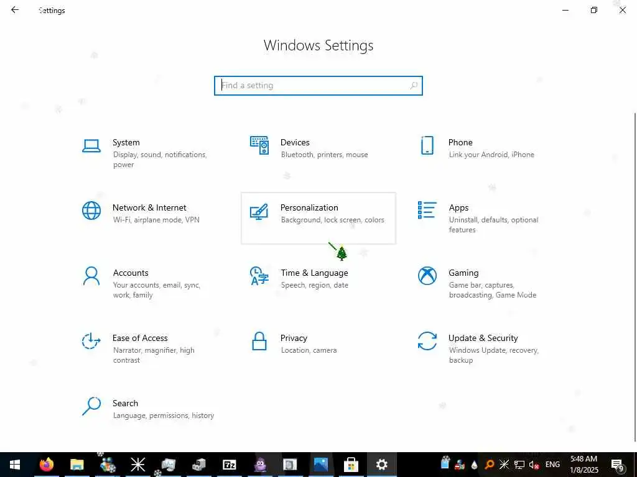
Task: Click "Wi-Fi, airplane mode, VPN" text
Action: click(156, 220)
